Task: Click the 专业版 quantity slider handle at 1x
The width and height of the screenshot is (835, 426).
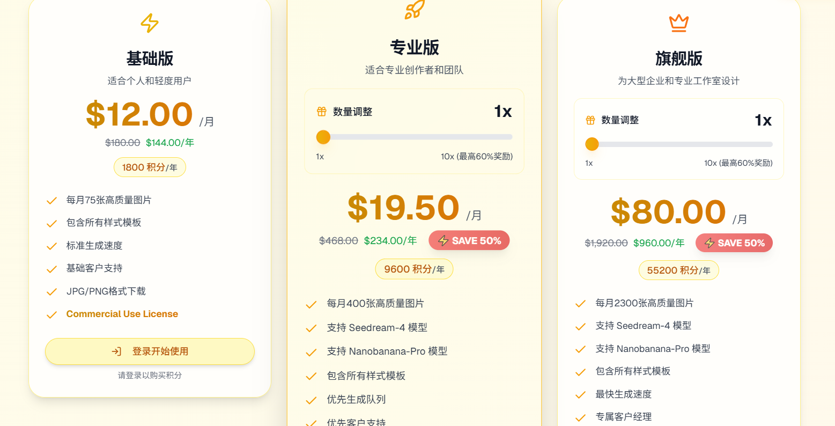Action: (x=323, y=137)
